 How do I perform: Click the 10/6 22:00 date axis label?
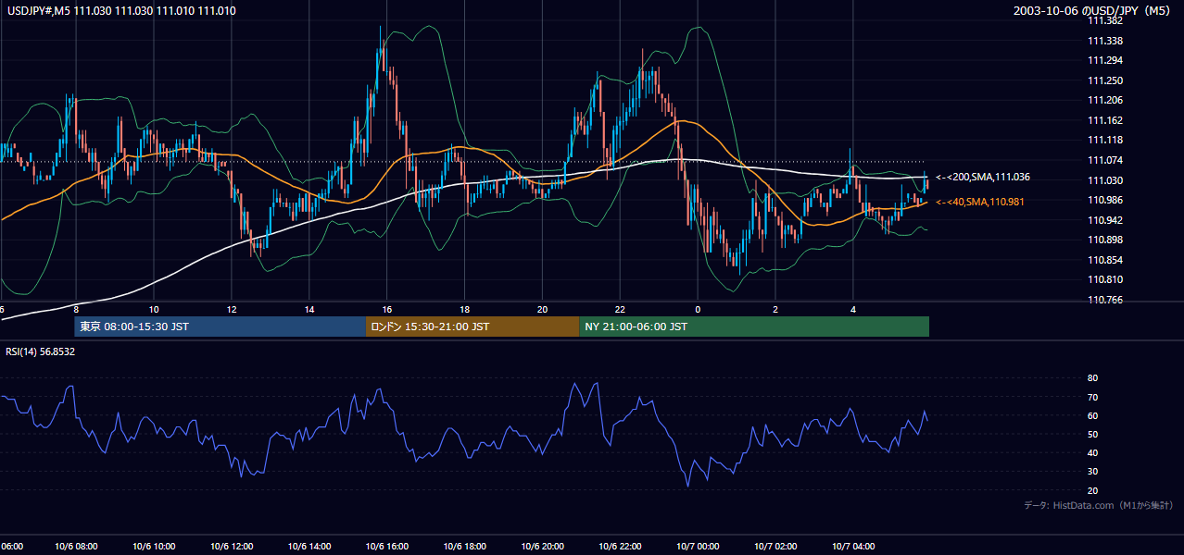click(620, 547)
